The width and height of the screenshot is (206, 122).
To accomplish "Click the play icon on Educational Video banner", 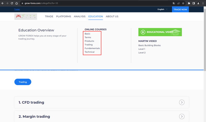I will coord(143,32).
